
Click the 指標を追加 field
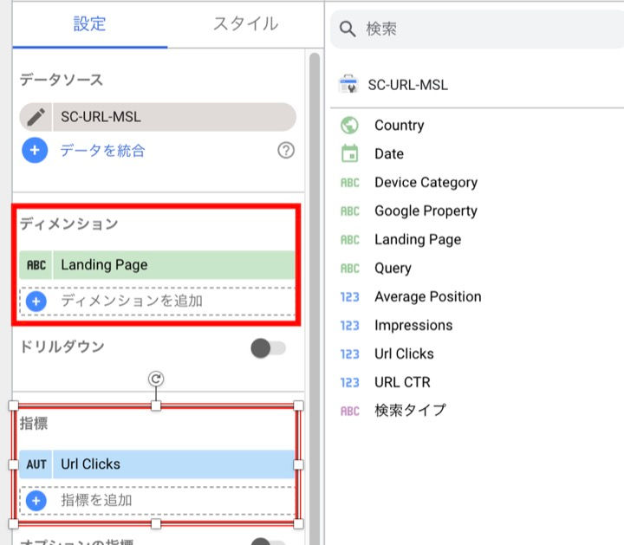[158, 501]
